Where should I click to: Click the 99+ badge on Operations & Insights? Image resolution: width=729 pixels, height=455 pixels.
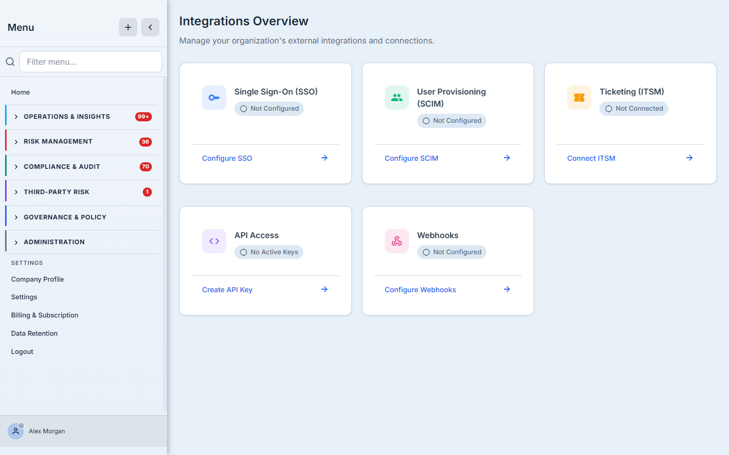[x=143, y=117]
